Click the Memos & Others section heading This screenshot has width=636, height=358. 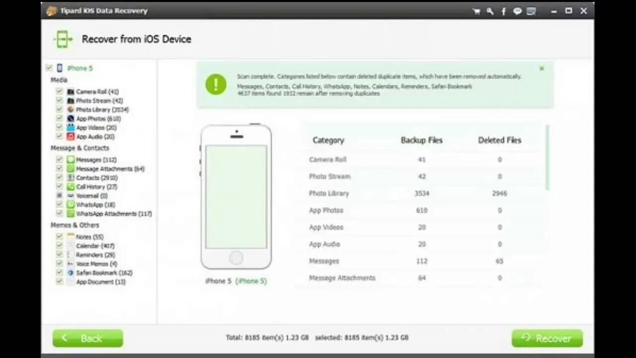click(75, 225)
